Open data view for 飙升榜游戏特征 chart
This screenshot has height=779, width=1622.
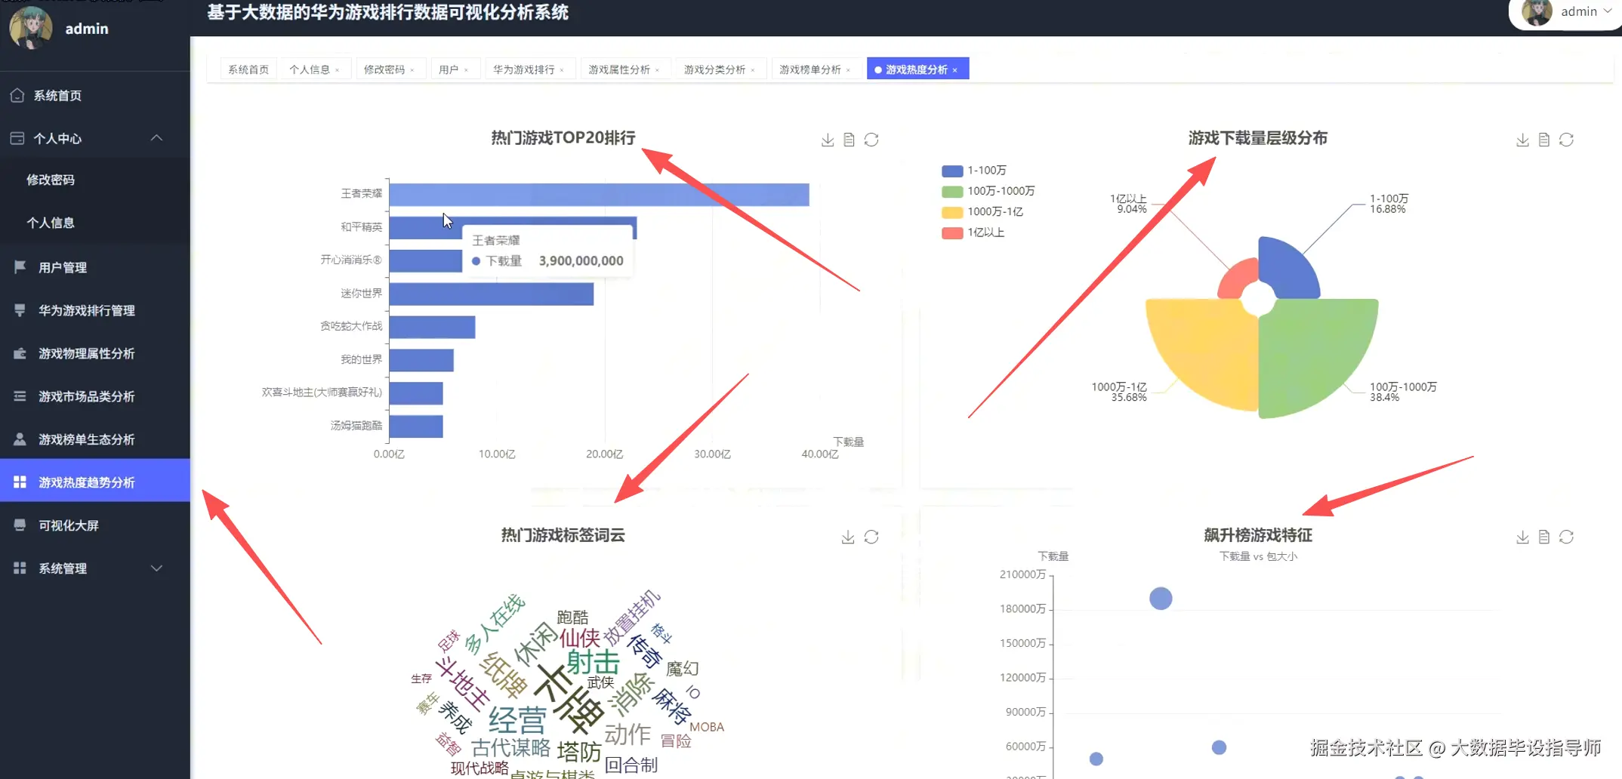point(1544,536)
